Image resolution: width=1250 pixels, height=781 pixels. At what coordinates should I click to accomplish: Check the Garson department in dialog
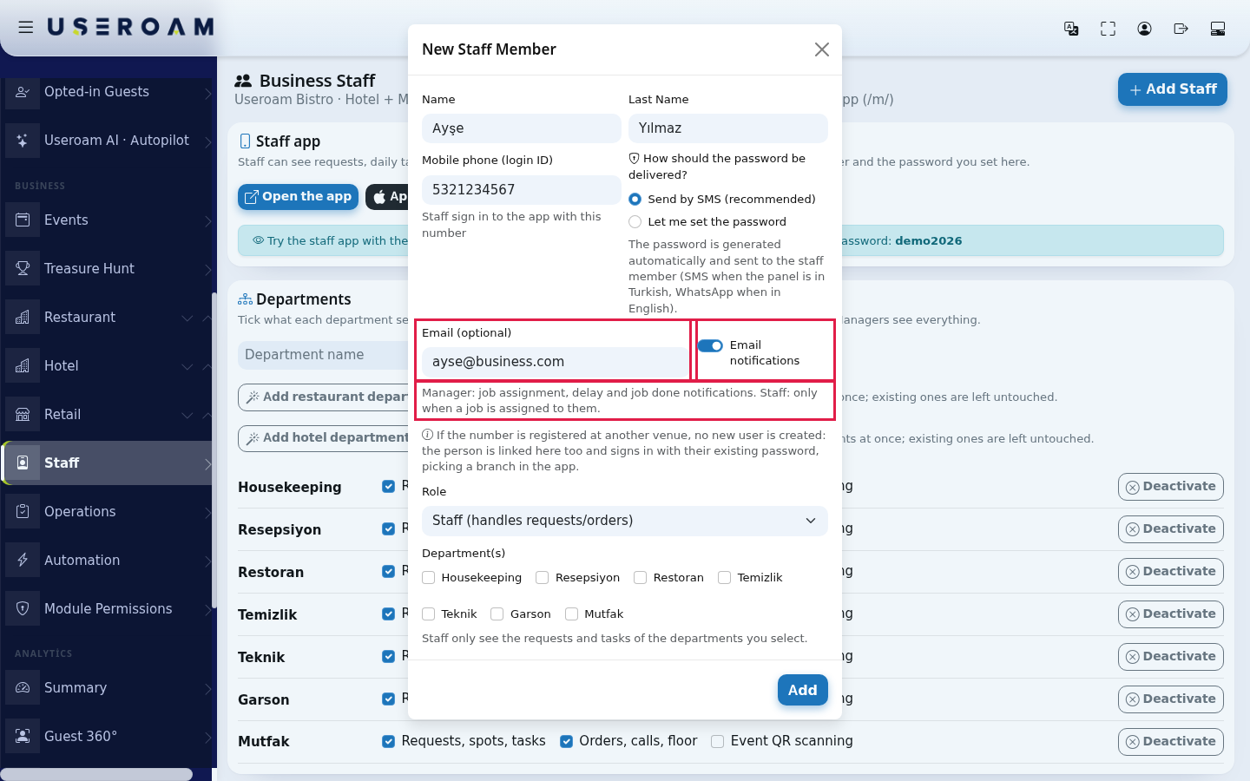coord(497,614)
